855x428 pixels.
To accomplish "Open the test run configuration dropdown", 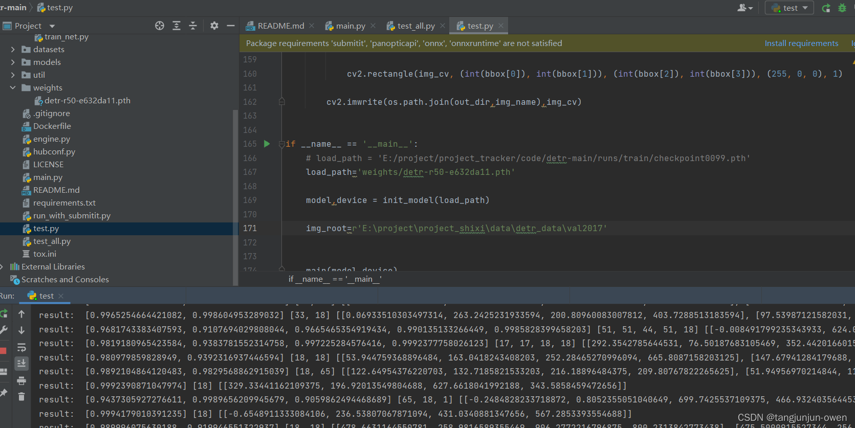I will coord(789,8).
